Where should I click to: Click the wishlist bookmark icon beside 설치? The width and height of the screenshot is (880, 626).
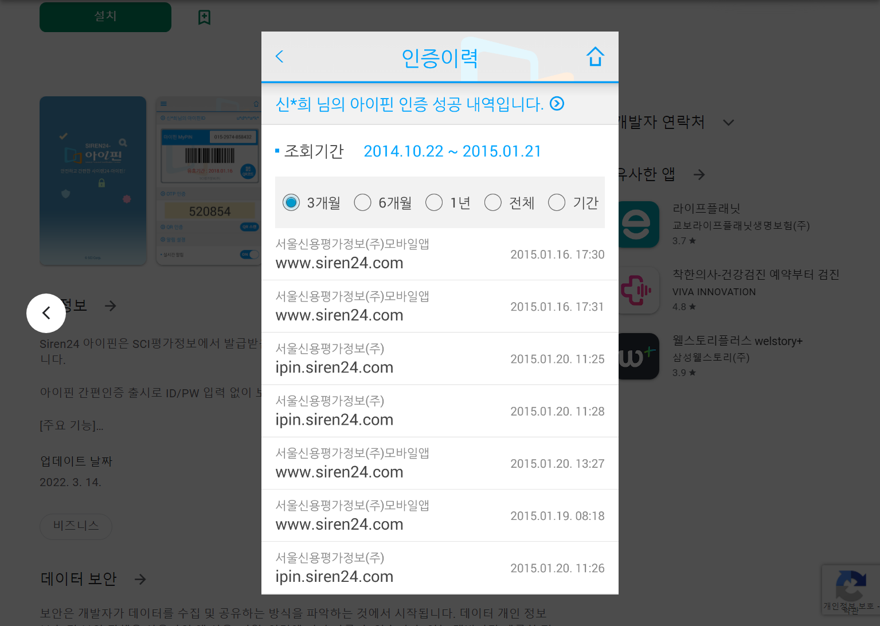pos(204,17)
